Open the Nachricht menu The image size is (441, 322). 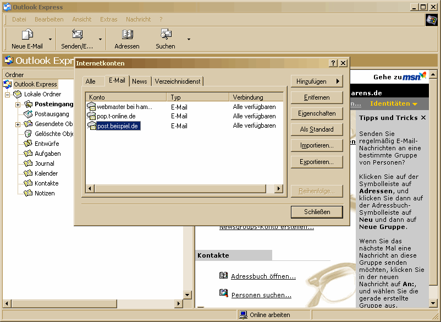click(139, 19)
